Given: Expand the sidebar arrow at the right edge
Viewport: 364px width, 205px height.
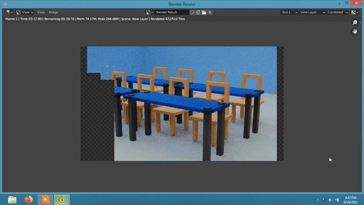Looking at the screenshot, I should click(x=361, y=22).
